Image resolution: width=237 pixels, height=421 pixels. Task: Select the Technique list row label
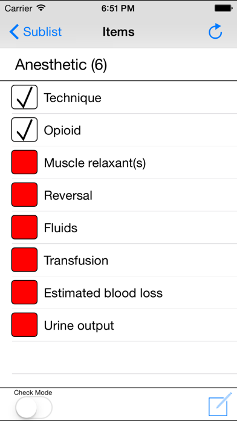73,98
